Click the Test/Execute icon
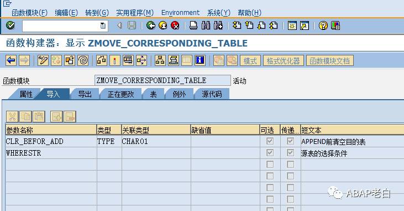Screen dimensions: 404x211 (x=128, y=60)
